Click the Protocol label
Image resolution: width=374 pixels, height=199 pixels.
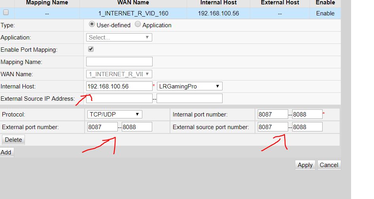[x=13, y=115]
